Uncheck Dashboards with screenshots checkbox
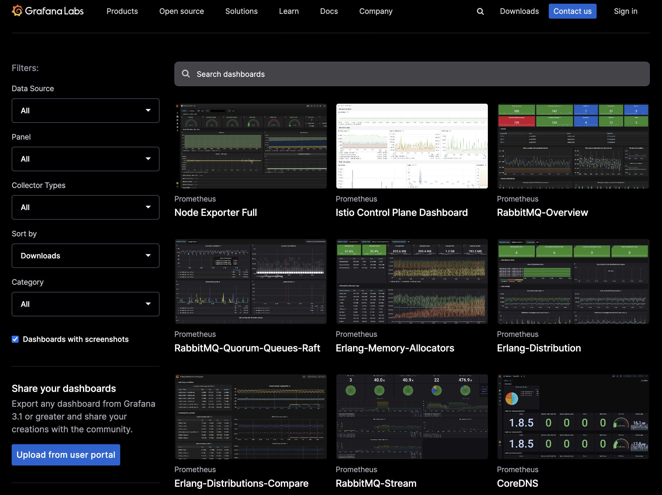662x495 pixels. [15, 339]
